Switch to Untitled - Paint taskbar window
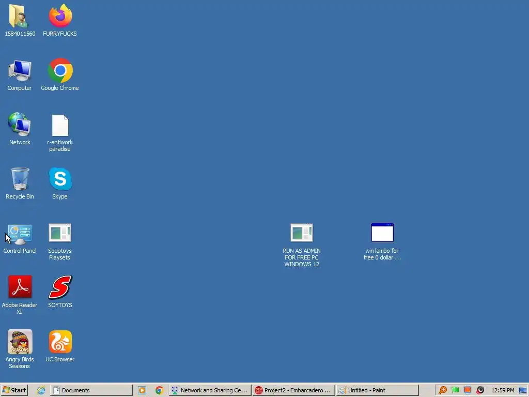The image size is (529, 397). coord(377,390)
